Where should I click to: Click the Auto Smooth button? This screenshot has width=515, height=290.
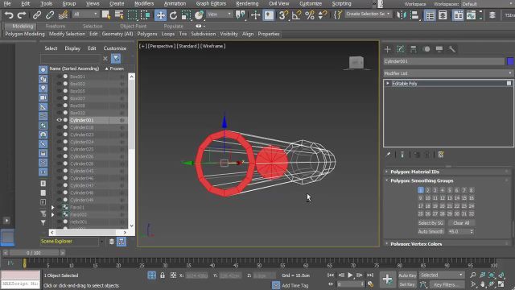431,231
